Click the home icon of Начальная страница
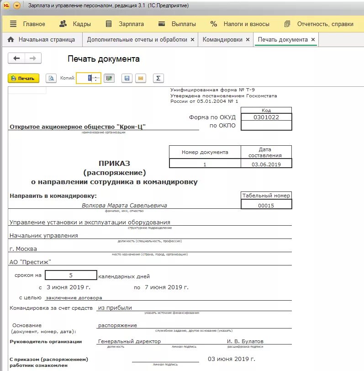The image size is (364, 371). point(11,39)
